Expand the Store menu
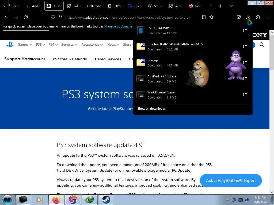274x205 pixels. (x=128, y=45)
